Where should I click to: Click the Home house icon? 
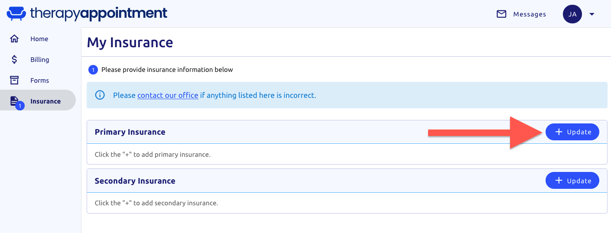pyautogui.click(x=14, y=39)
